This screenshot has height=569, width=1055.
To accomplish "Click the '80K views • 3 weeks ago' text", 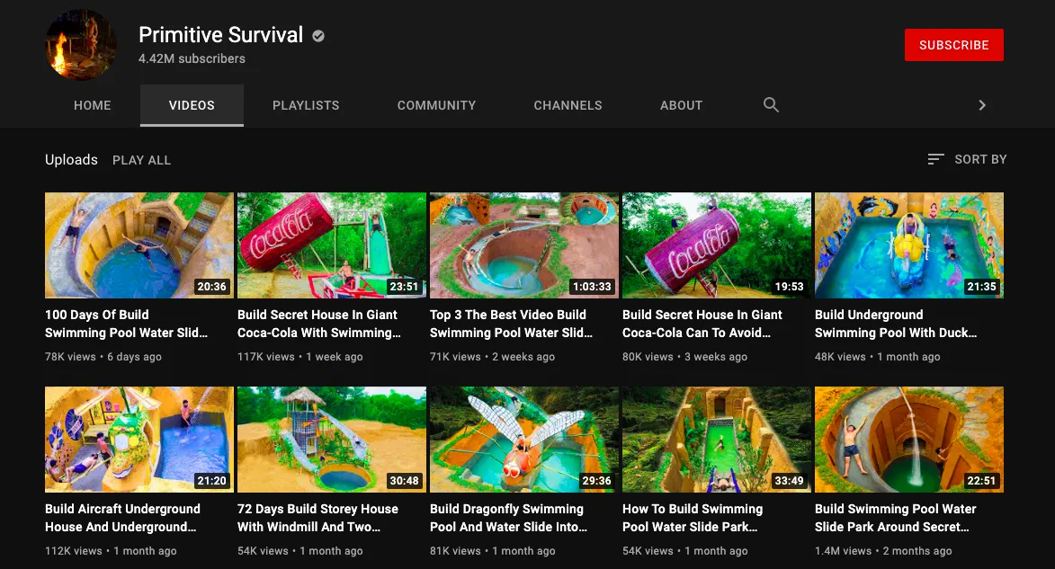I will pos(685,357).
